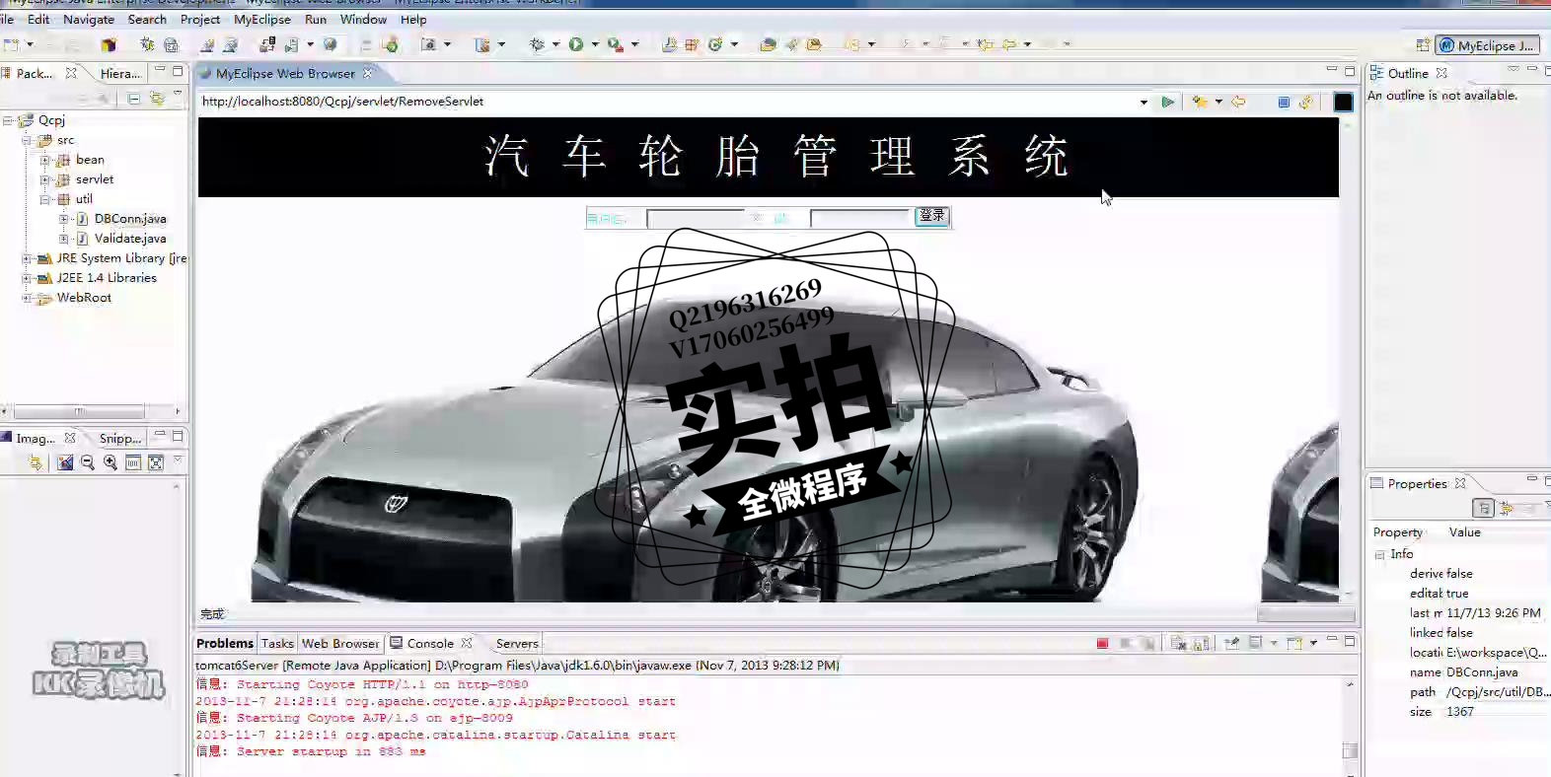Click the Debug bug toolbar icon

[538, 44]
